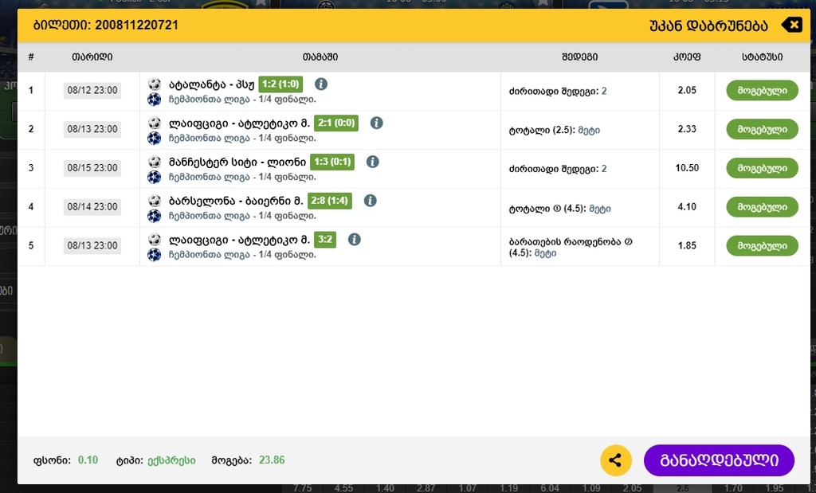
Task: Click მოგებული status for ბარსელონა - ბაიერნი მ.
Action: [x=762, y=207]
